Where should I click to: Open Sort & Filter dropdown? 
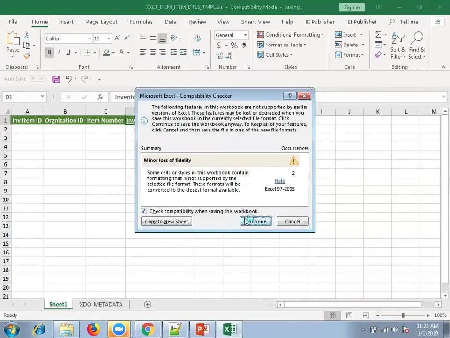click(x=398, y=46)
